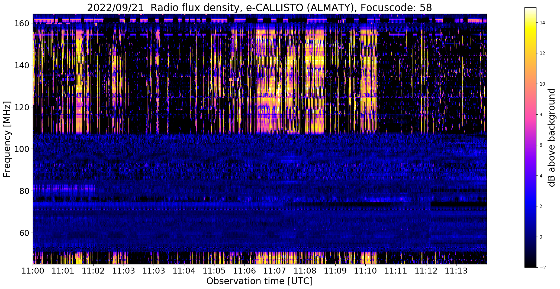Click the 11:01 time tick label
This screenshot has width=560, height=289.
(63, 271)
